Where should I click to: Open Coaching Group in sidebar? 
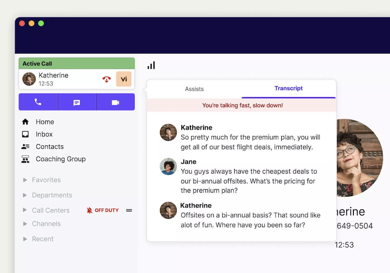[61, 159]
